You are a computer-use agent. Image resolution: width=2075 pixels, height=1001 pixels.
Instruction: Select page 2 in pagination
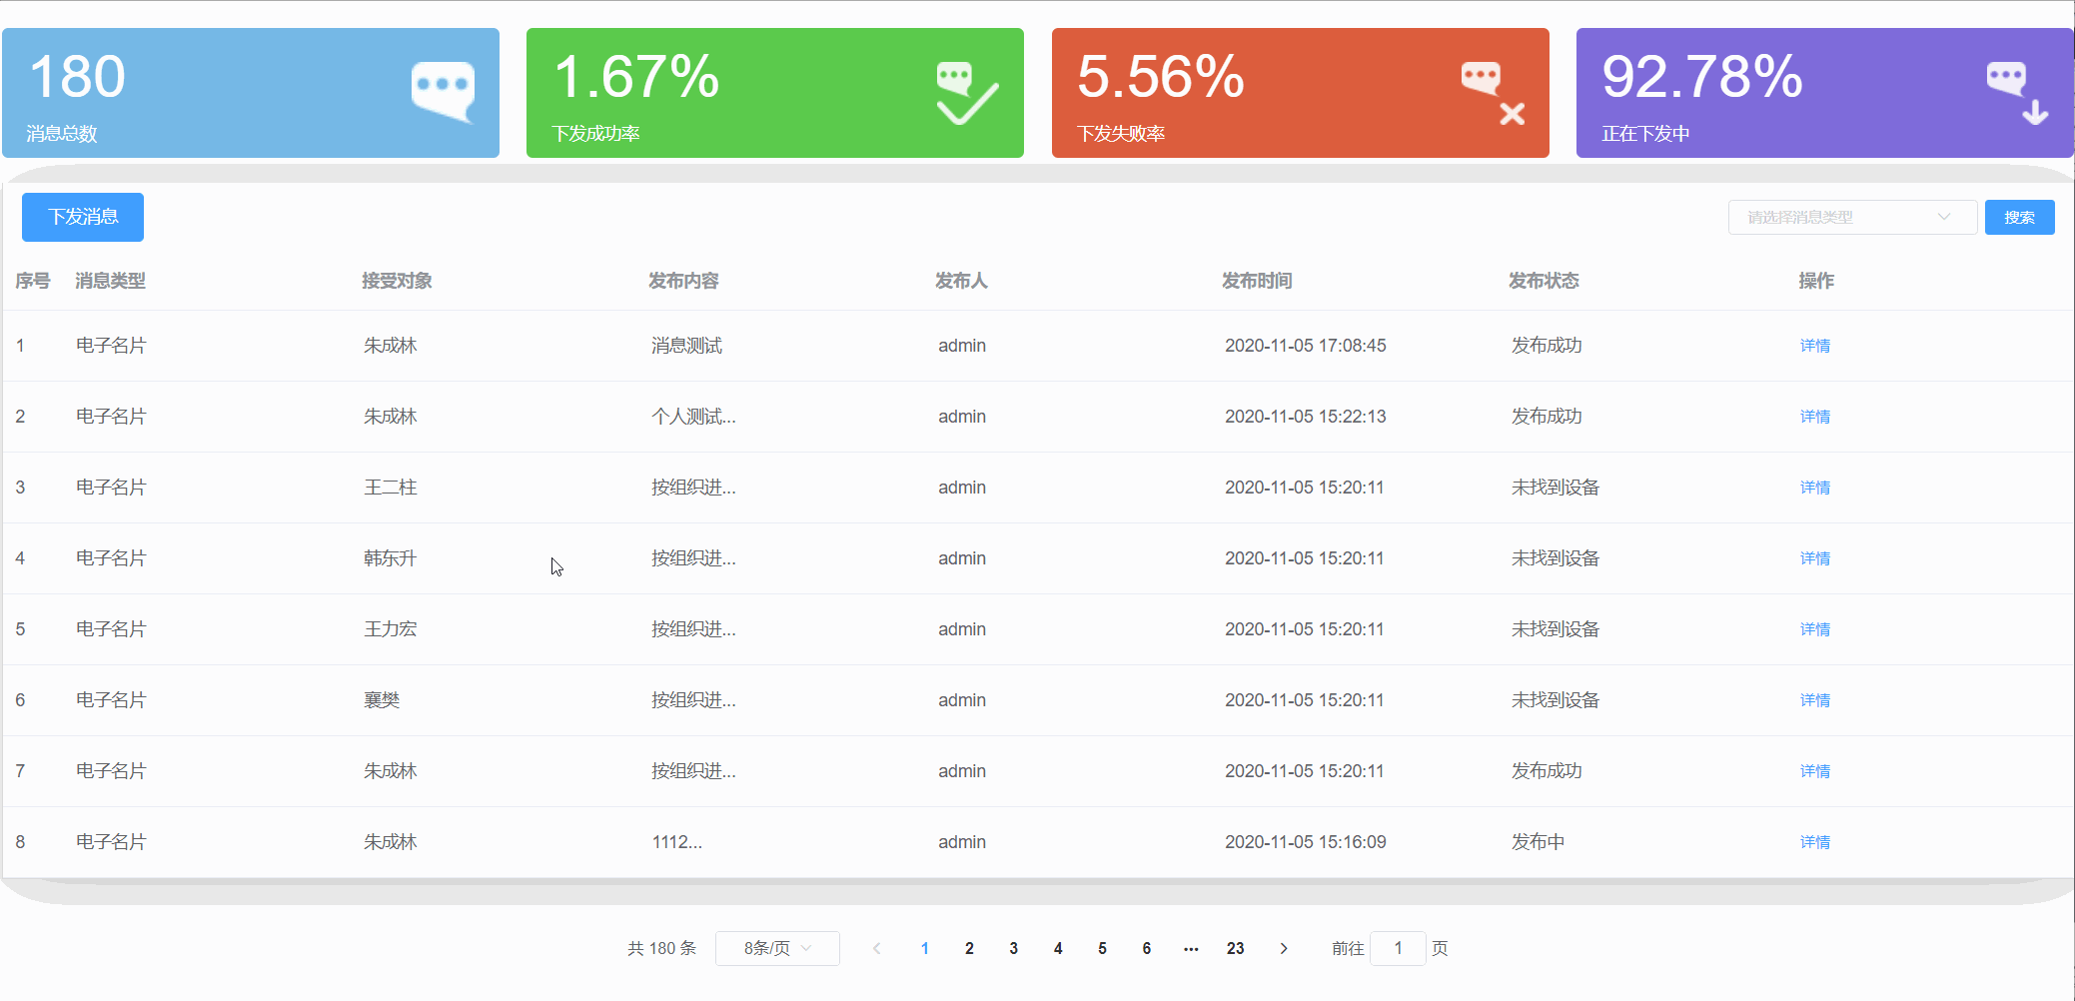969,948
